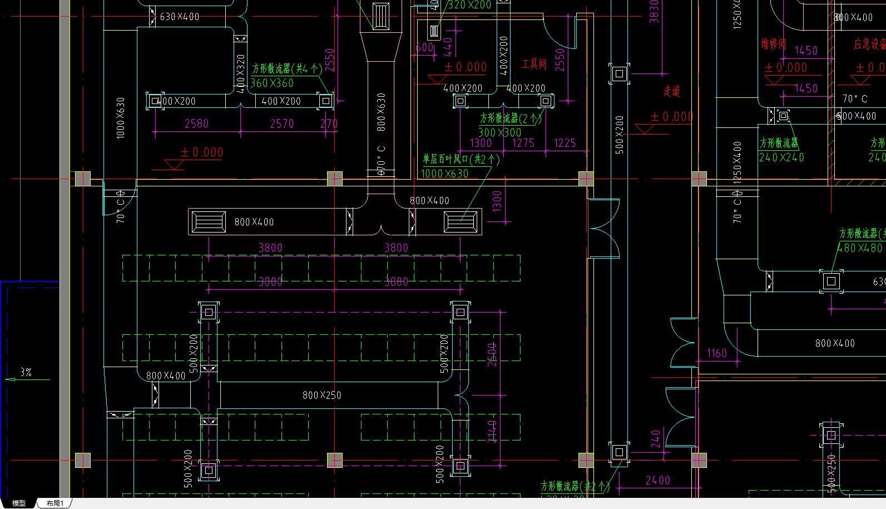Screen dimensions: 886x509
Task: Click the vertical 800X630 duct label
Action: point(381,112)
